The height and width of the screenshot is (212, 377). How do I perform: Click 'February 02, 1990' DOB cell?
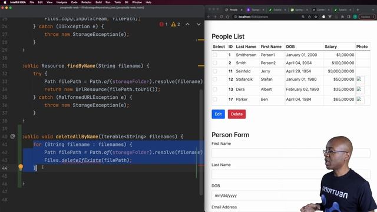(302, 89)
